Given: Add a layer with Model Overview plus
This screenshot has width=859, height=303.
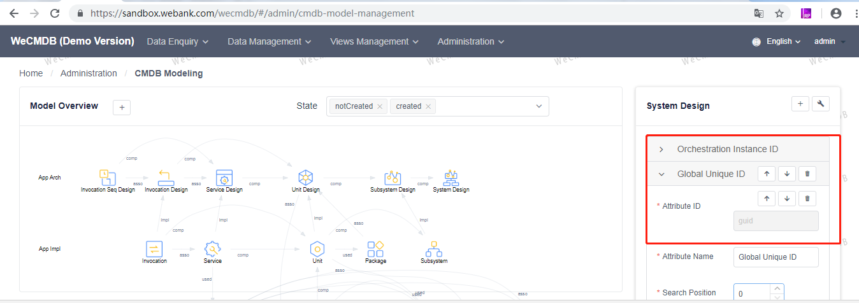Looking at the screenshot, I should (x=122, y=108).
